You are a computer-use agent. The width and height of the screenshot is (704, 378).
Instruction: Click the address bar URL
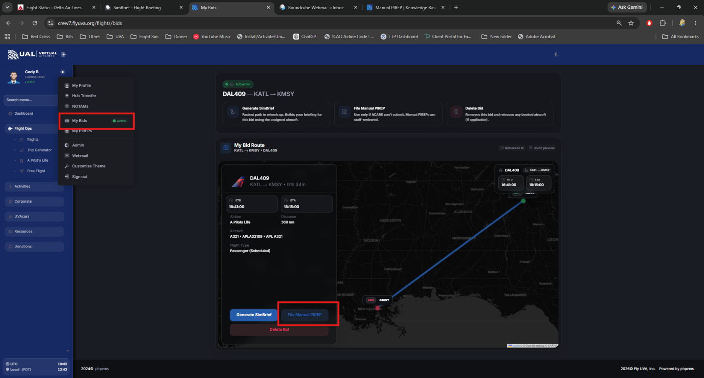pyautogui.click(x=90, y=23)
